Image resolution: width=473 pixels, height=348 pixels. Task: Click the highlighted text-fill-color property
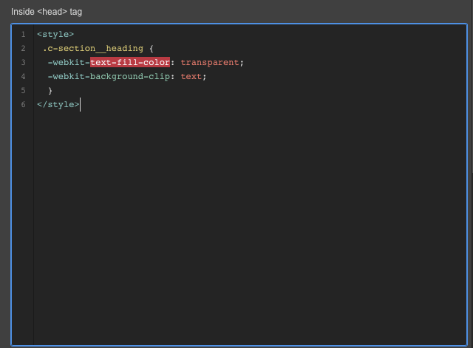130,62
